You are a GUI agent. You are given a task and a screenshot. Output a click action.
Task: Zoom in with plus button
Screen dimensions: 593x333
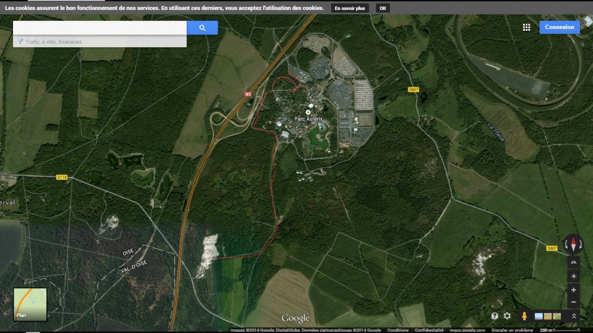[x=573, y=290]
